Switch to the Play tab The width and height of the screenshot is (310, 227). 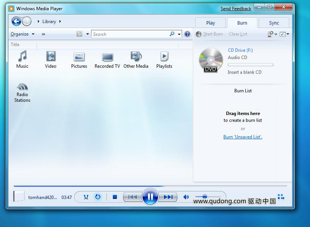tap(210, 23)
